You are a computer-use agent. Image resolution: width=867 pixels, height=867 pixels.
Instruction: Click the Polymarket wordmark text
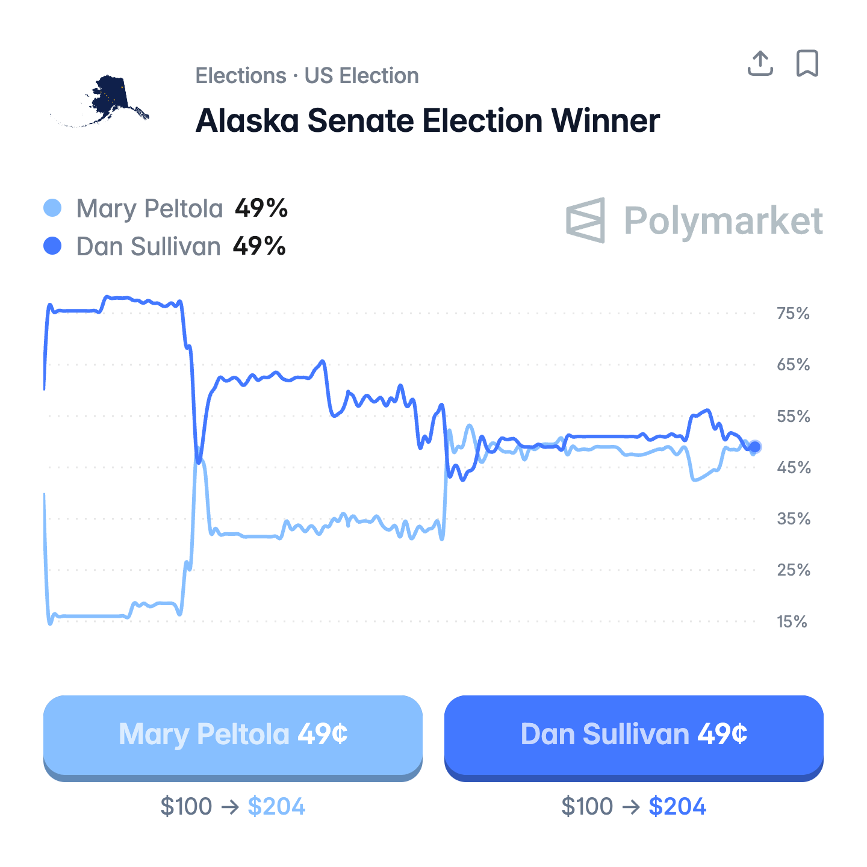tap(723, 220)
